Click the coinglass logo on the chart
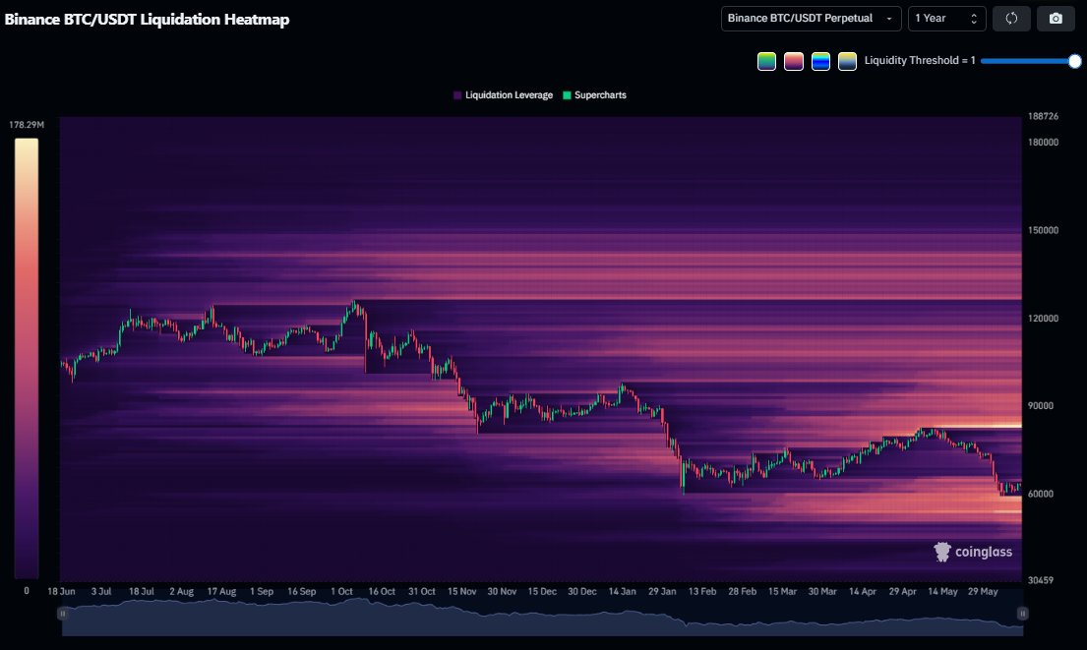 (973, 552)
